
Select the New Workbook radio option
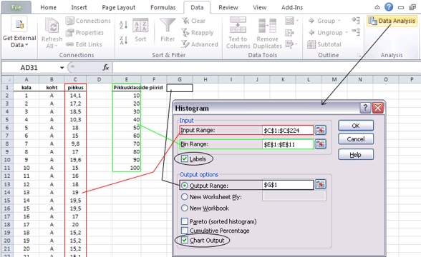click(185, 208)
